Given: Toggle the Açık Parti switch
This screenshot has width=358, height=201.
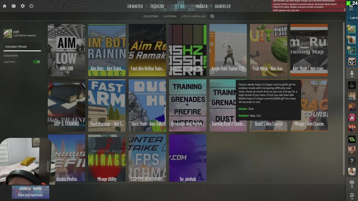Looking at the screenshot, I should 36,62.
